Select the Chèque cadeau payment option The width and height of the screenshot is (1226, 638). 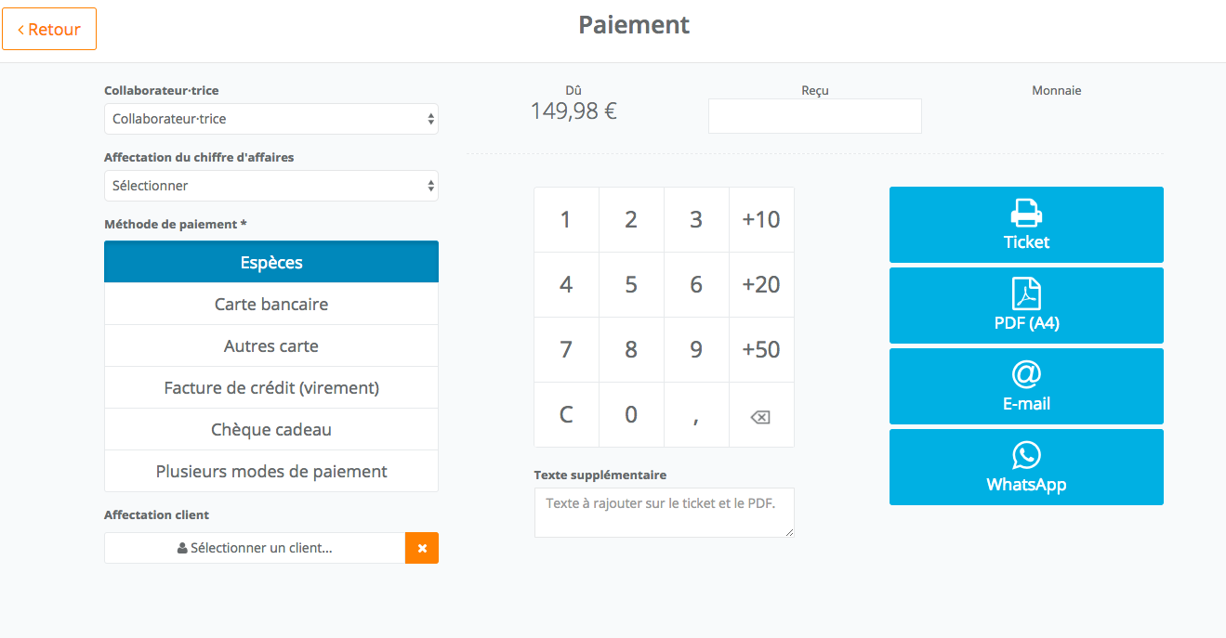[x=270, y=429]
